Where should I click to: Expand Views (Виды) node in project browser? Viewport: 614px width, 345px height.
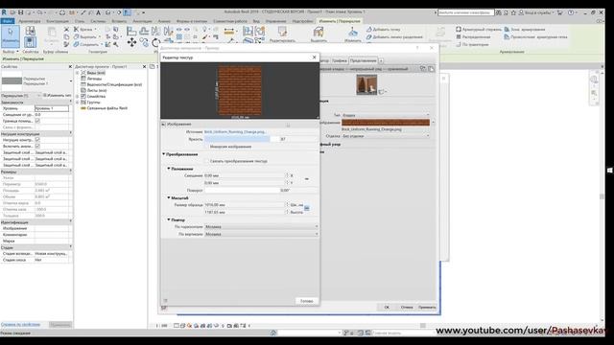[78, 73]
